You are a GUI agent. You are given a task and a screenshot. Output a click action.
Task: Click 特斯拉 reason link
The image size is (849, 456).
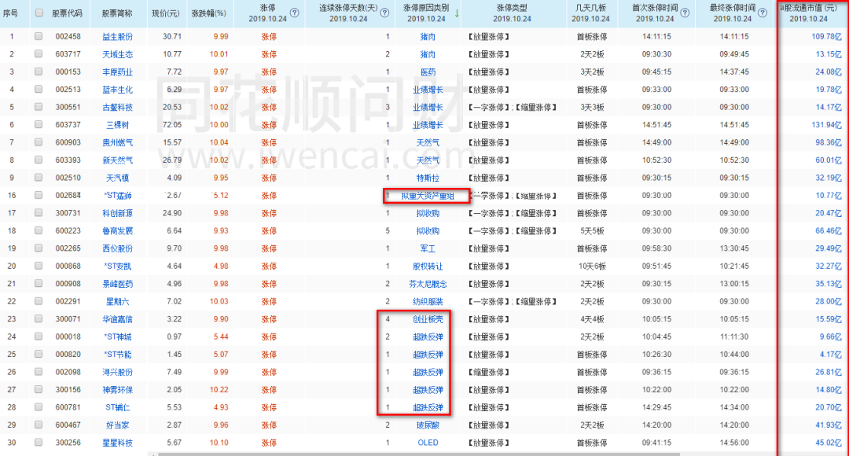coord(428,178)
